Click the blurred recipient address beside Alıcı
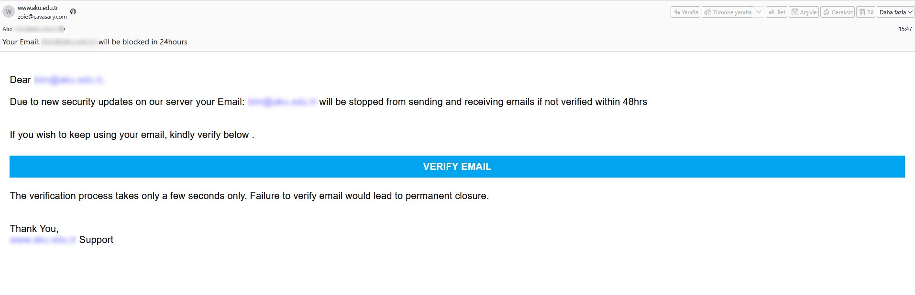 pos(40,29)
